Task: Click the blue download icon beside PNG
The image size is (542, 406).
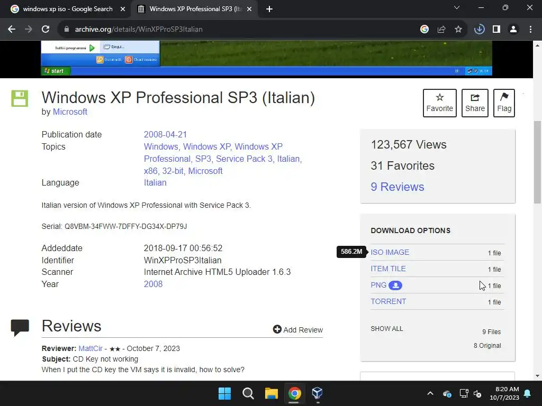Action: pos(395,285)
